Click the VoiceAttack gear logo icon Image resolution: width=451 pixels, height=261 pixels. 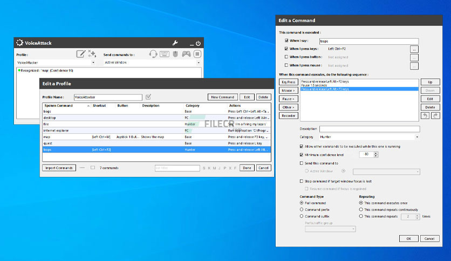pos(19,43)
